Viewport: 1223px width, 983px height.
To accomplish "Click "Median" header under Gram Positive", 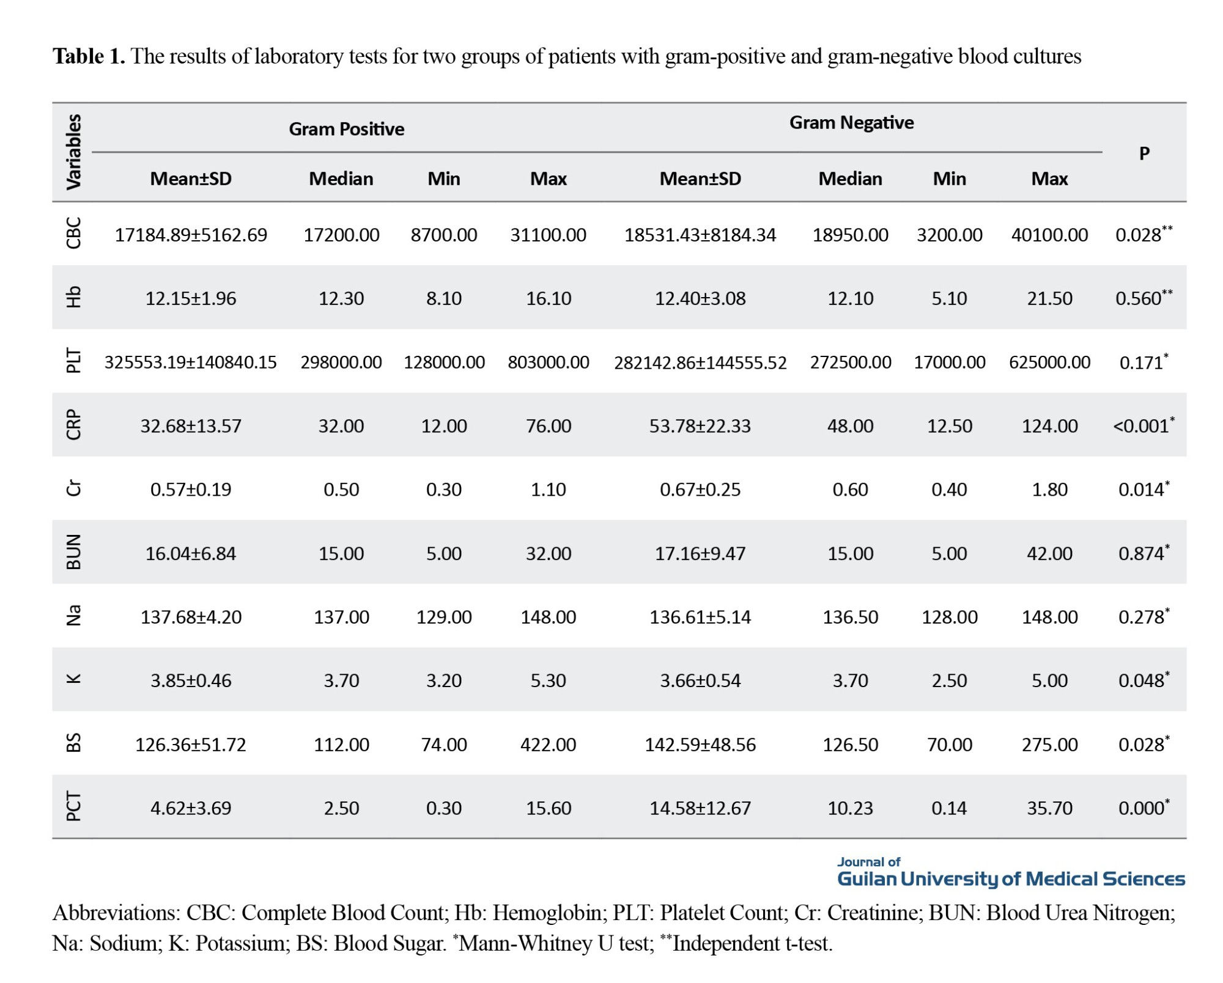I will point(341,179).
